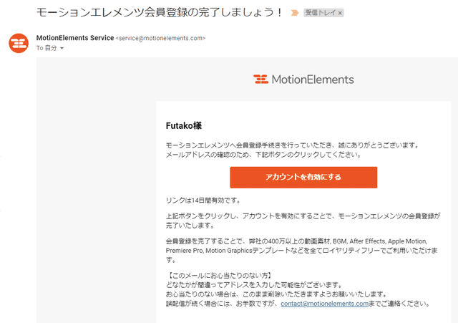The width and height of the screenshot is (458, 323).
Task: Click the email subject モーションエレメンツ会員登録の完了しましょう
Action: tap(159, 12)
